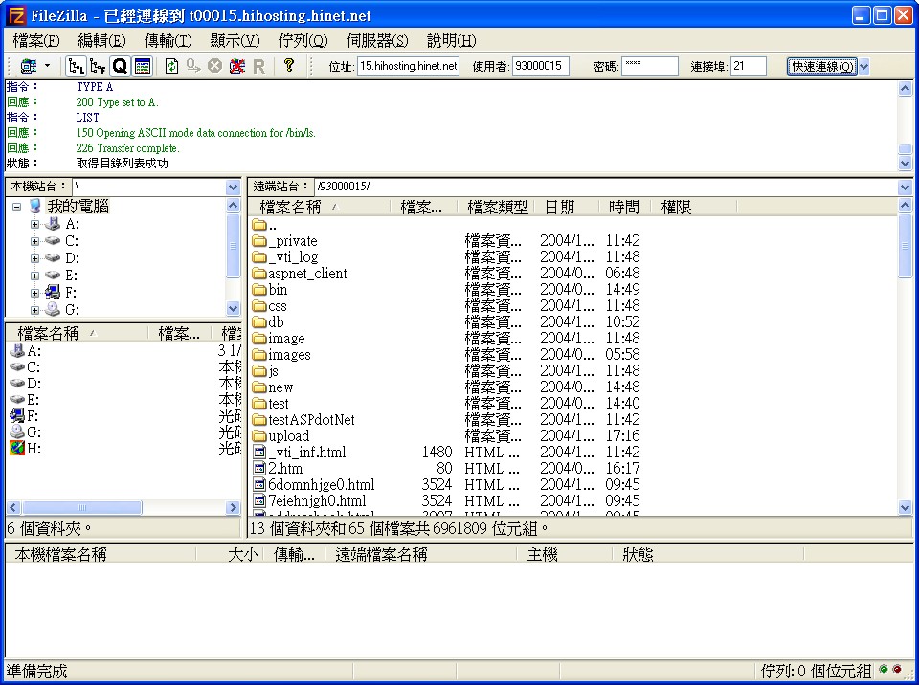Sort remote list by 日期 column
This screenshot has width=919, height=685.
pyautogui.click(x=568, y=207)
